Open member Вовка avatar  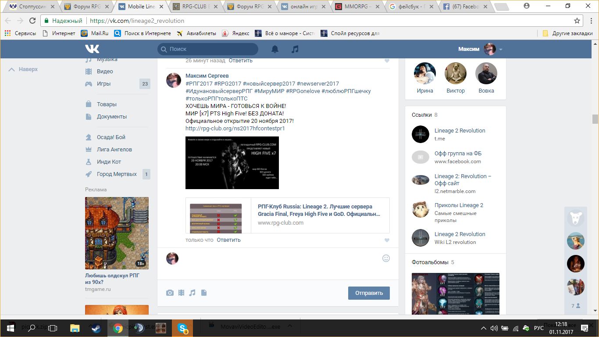486,73
